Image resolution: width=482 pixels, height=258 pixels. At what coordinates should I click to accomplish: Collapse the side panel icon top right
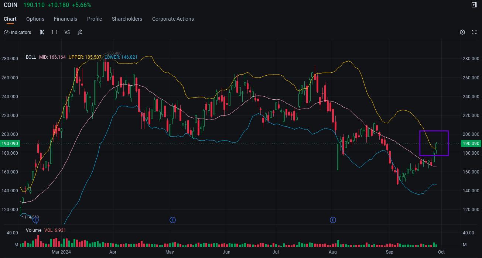click(474, 5)
